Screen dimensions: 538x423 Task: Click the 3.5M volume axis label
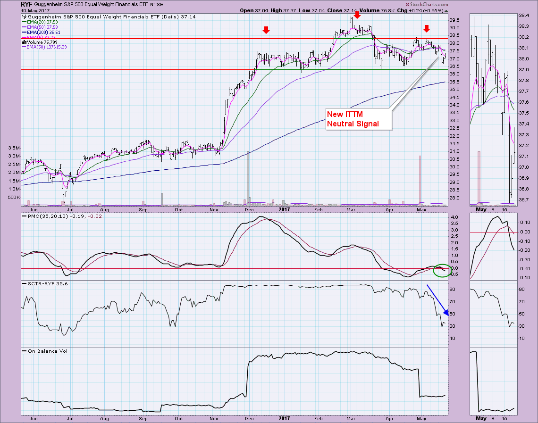(14, 148)
